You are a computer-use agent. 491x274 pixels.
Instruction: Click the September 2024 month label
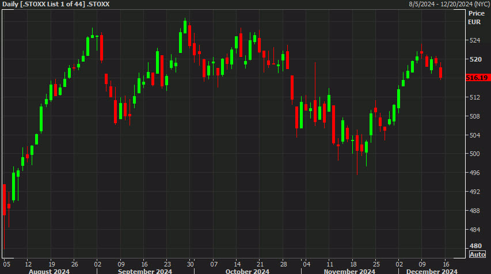[145, 271]
